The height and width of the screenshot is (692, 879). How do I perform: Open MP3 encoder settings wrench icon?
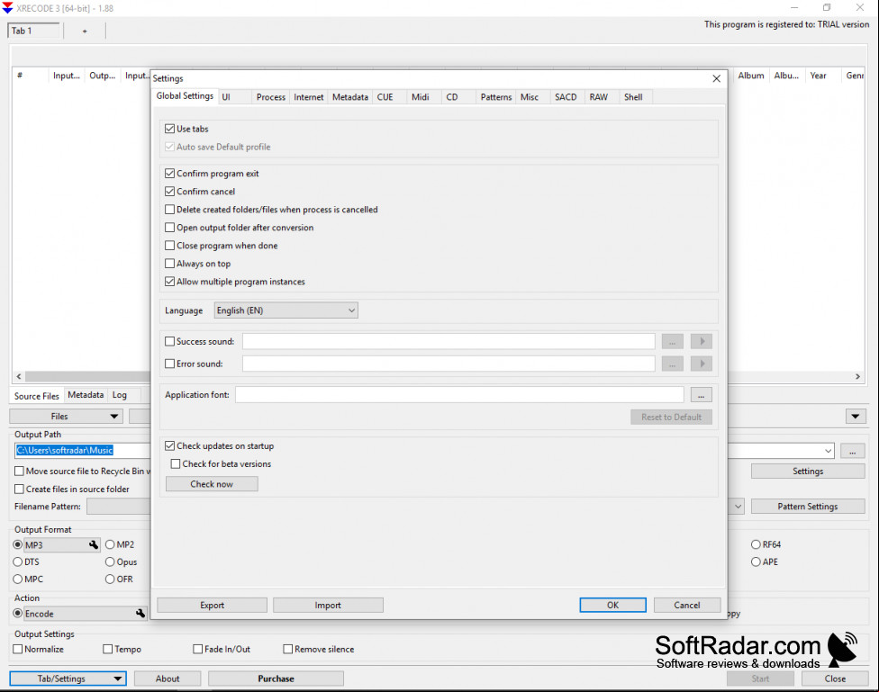click(x=94, y=544)
